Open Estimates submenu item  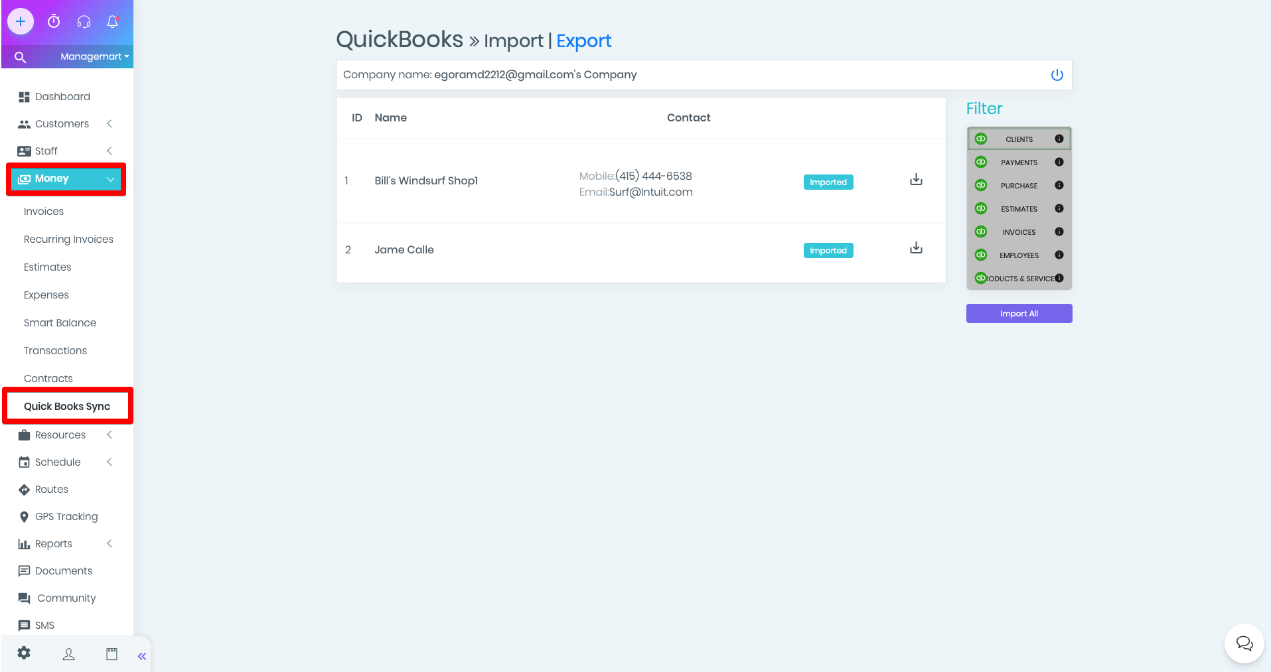click(x=47, y=267)
